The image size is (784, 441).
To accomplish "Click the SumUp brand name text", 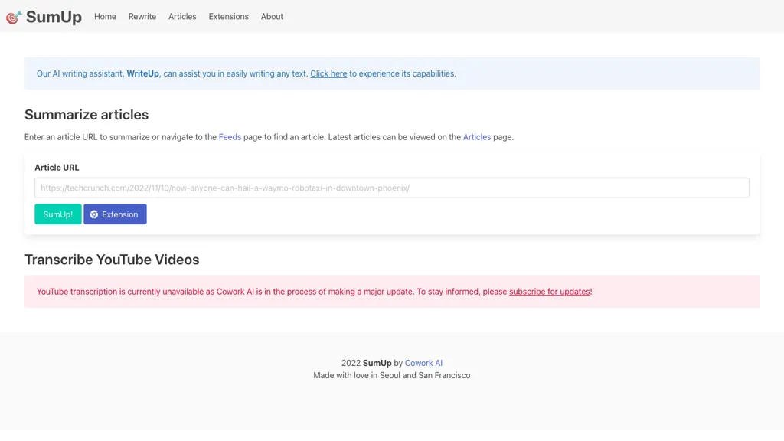I will (x=54, y=17).
